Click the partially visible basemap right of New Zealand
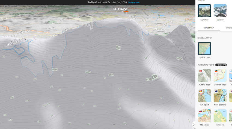The image size is (232, 129). pyautogui.click(x=231, y=96)
